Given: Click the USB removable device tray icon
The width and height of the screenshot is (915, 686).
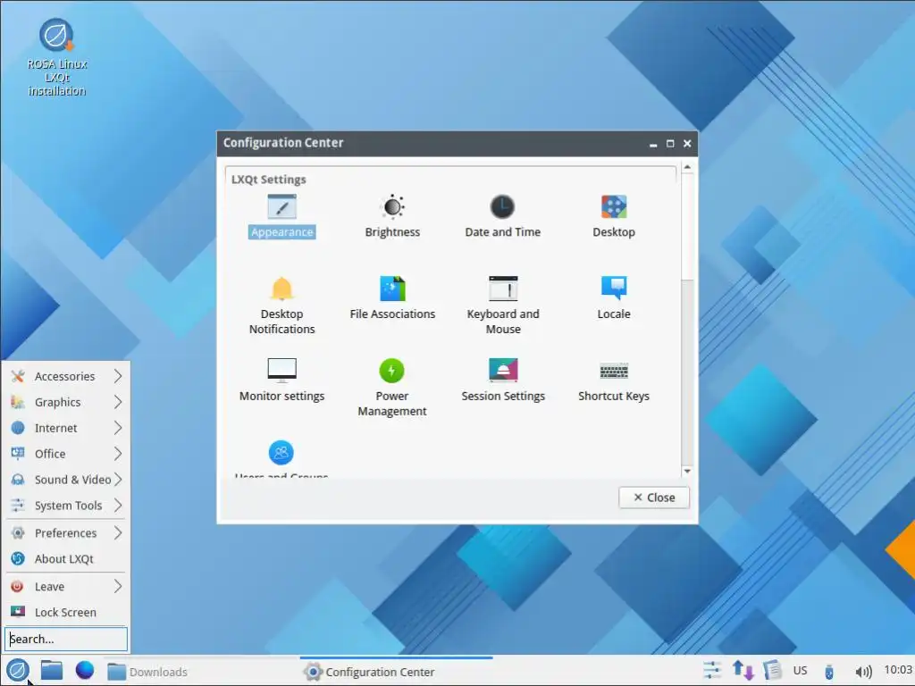Looking at the screenshot, I should pyautogui.click(x=828, y=672).
